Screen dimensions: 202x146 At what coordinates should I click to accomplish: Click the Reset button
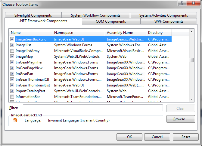[186, 137]
